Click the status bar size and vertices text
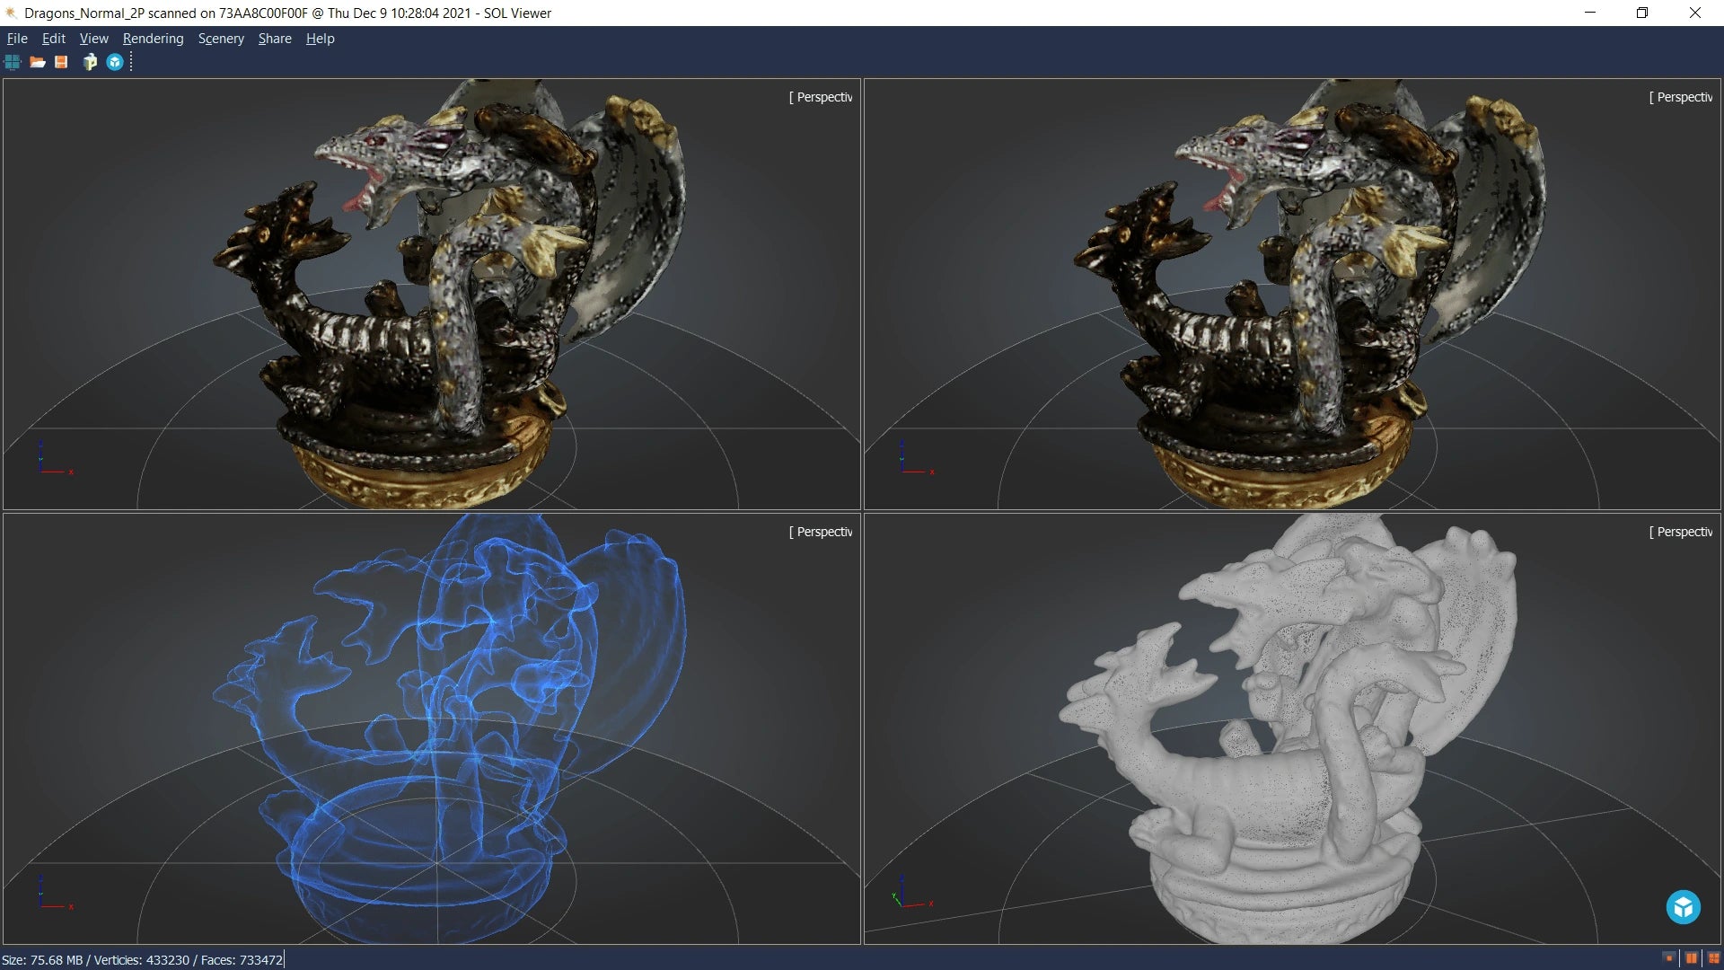This screenshot has width=1724, height=970. [x=142, y=960]
